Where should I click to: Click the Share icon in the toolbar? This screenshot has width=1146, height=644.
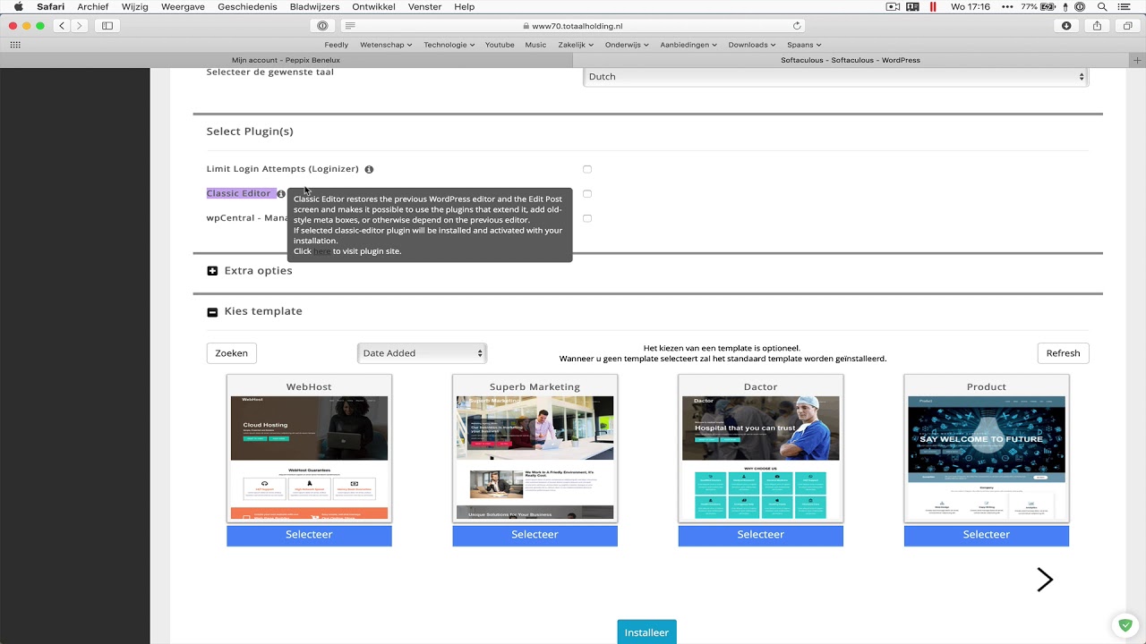(1097, 26)
